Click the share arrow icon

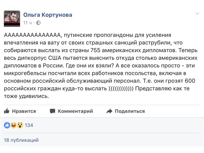tap(109, 111)
